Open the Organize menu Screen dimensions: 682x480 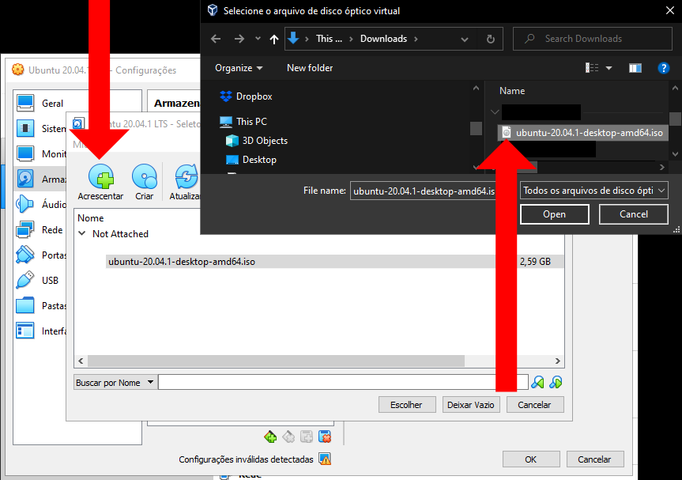pyautogui.click(x=239, y=68)
